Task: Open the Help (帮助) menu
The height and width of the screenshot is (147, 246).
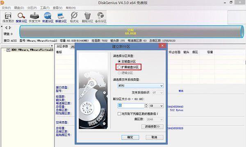Action: pyautogui.click(x=71, y=8)
